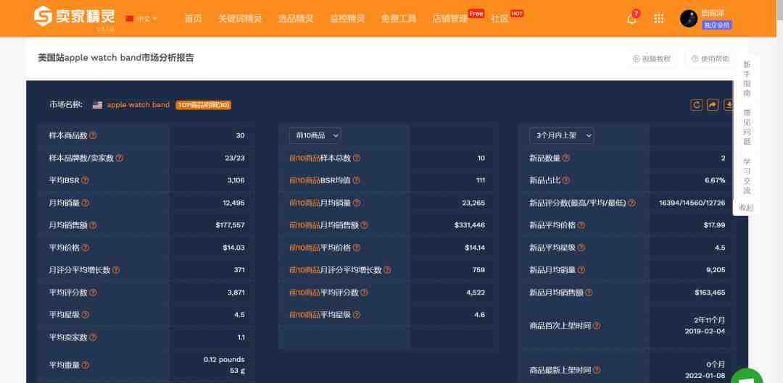Click the 视频教程 button

click(x=652, y=59)
